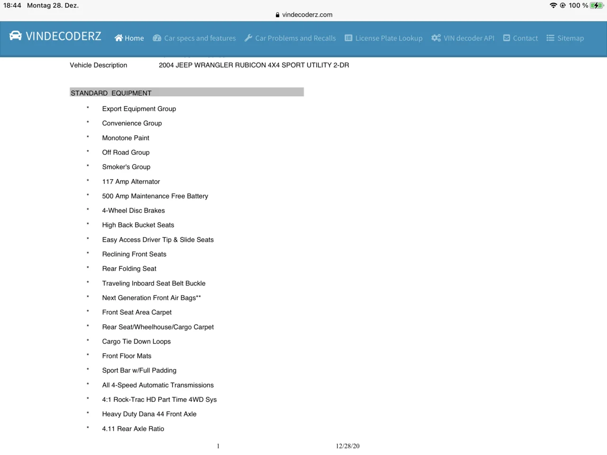Screen dimensions: 607x455
Task: Select Off Road Group item
Action: click(x=126, y=152)
